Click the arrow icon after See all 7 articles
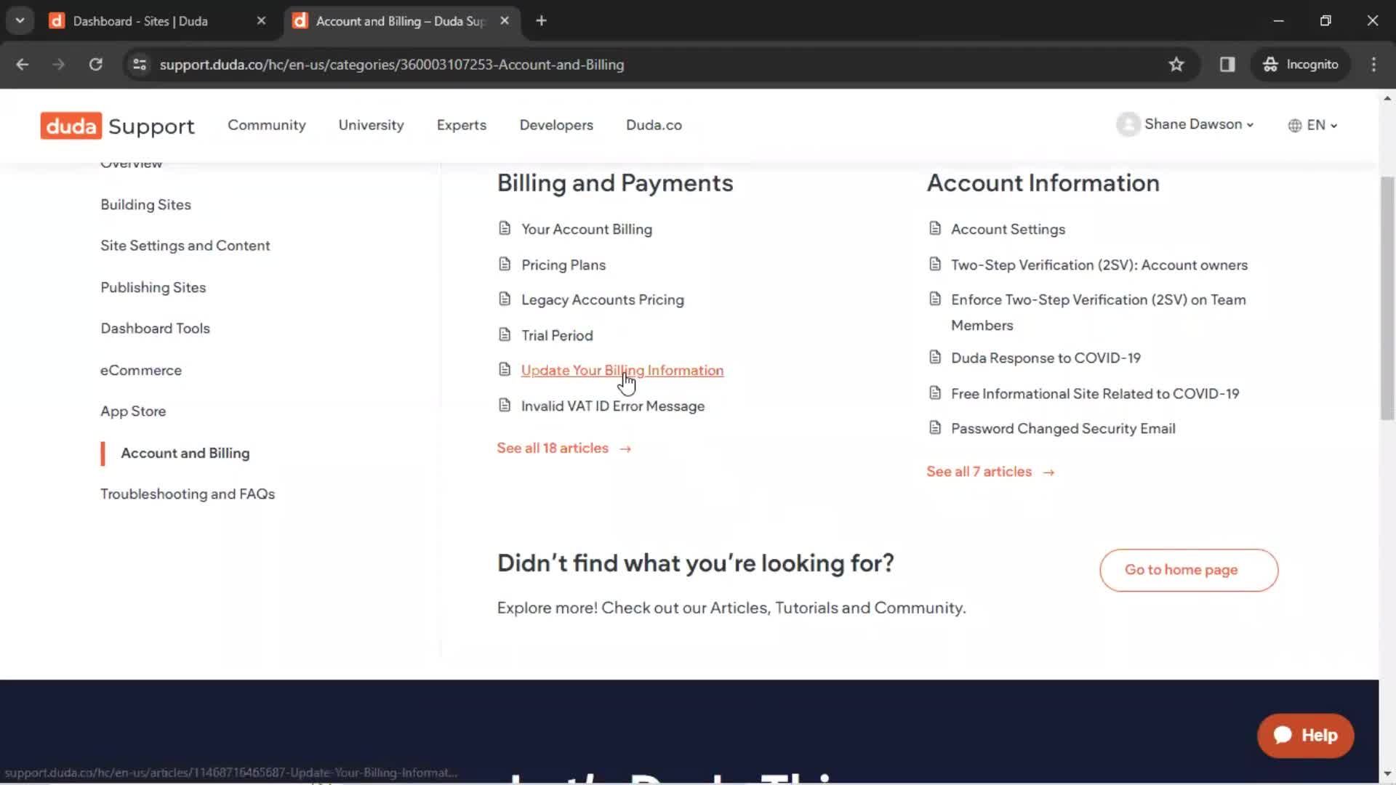The image size is (1396, 785). (x=1048, y=472)
